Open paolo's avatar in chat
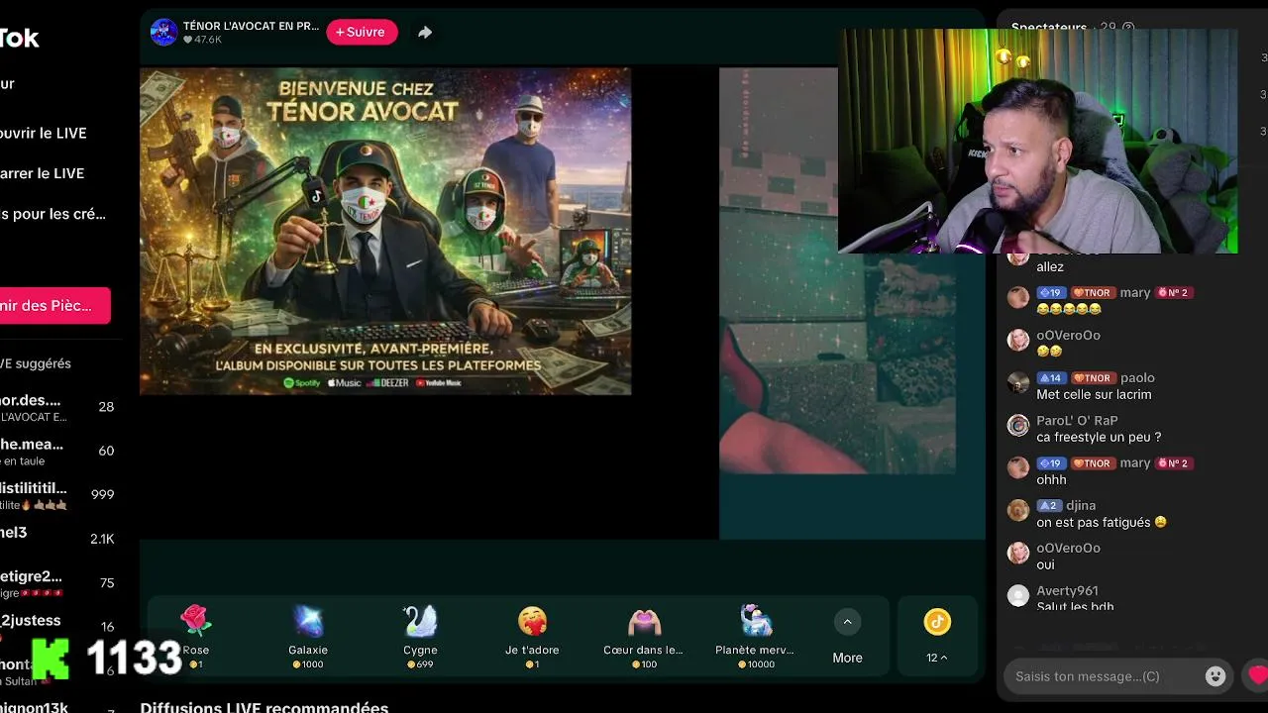 [1018, 382]
